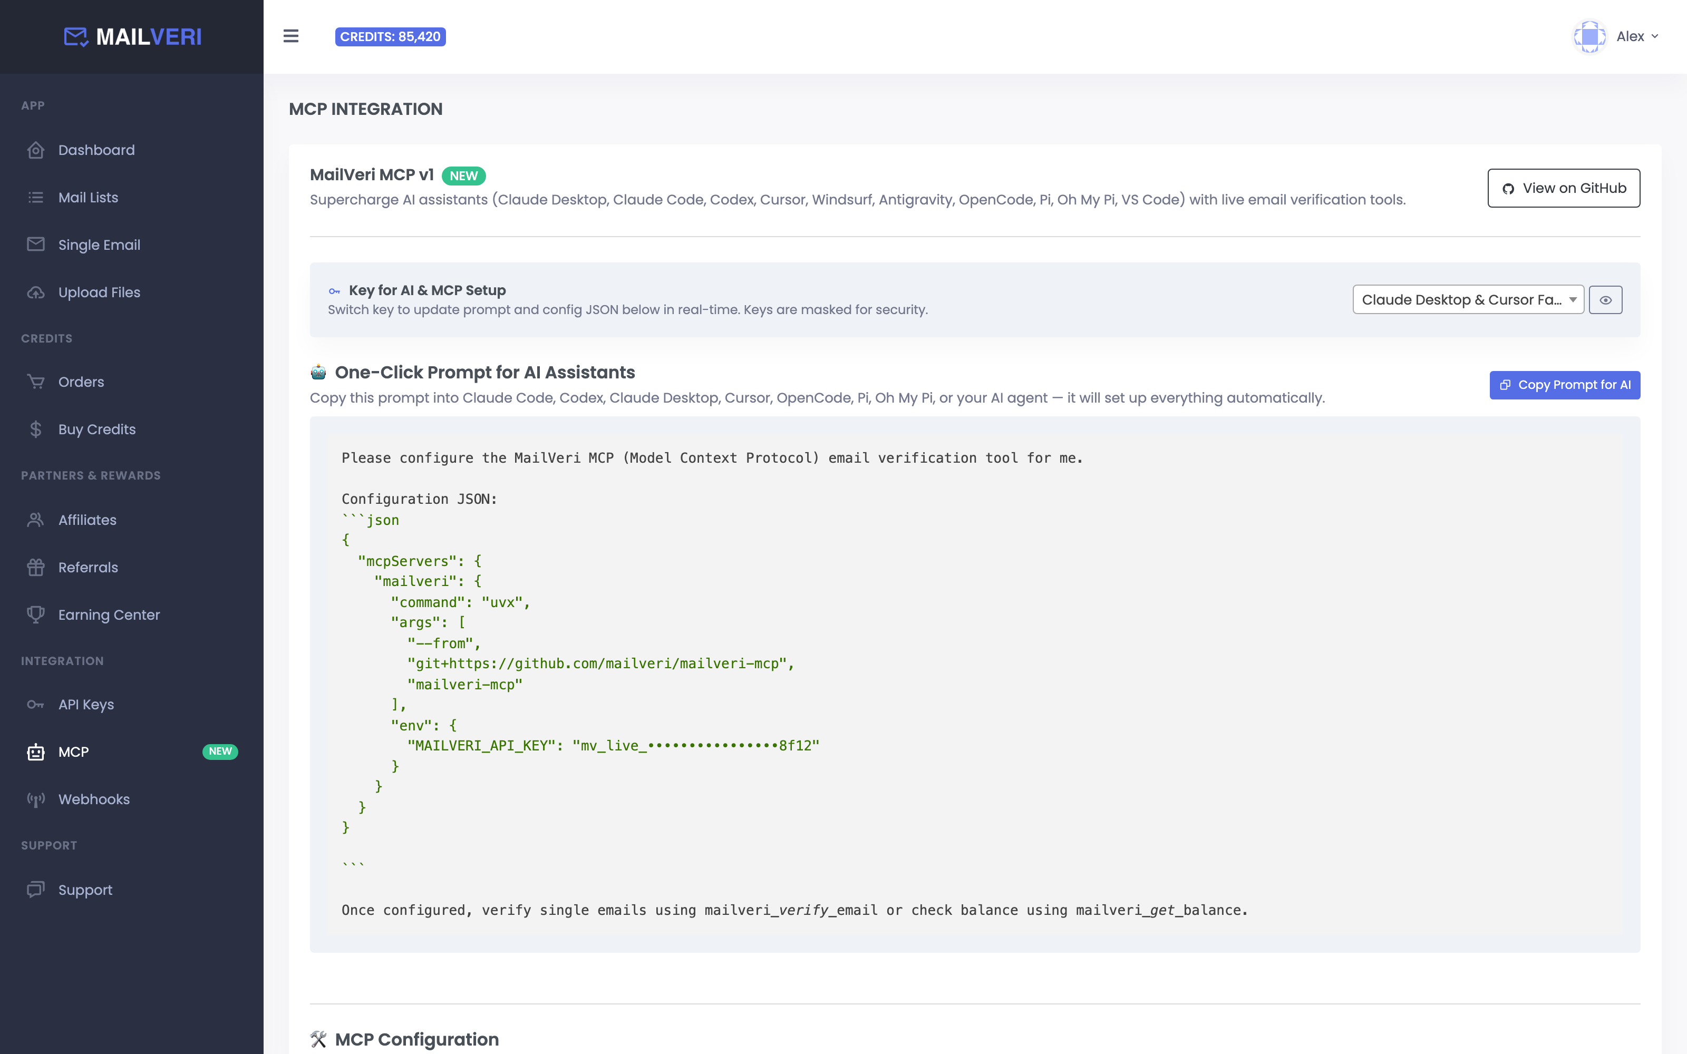Click the small key icon before Key for AI
The height and width of the screenshot is (1054, 1687).
click(x=335, y=291)
